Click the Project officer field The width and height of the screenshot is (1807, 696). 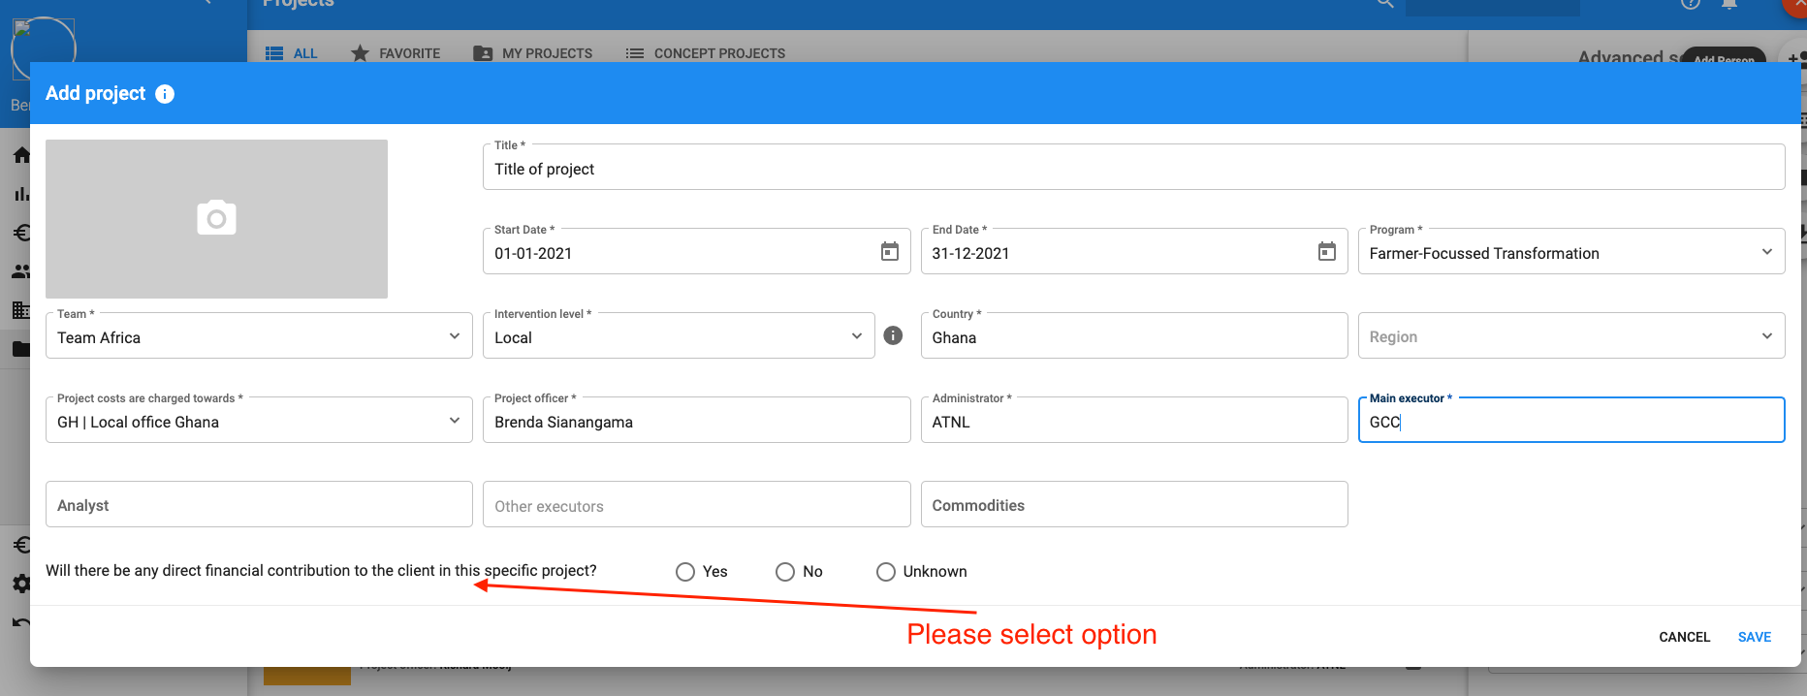(x=696, y=421)
